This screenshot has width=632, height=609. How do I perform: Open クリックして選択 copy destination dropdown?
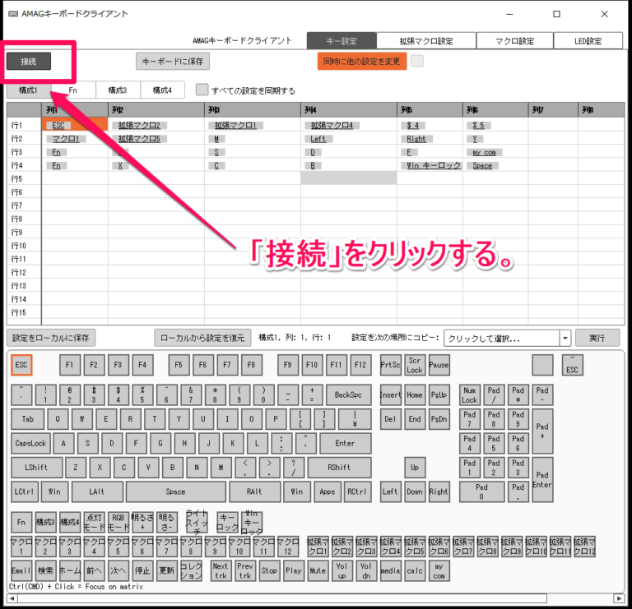click(x=507, y=338)
